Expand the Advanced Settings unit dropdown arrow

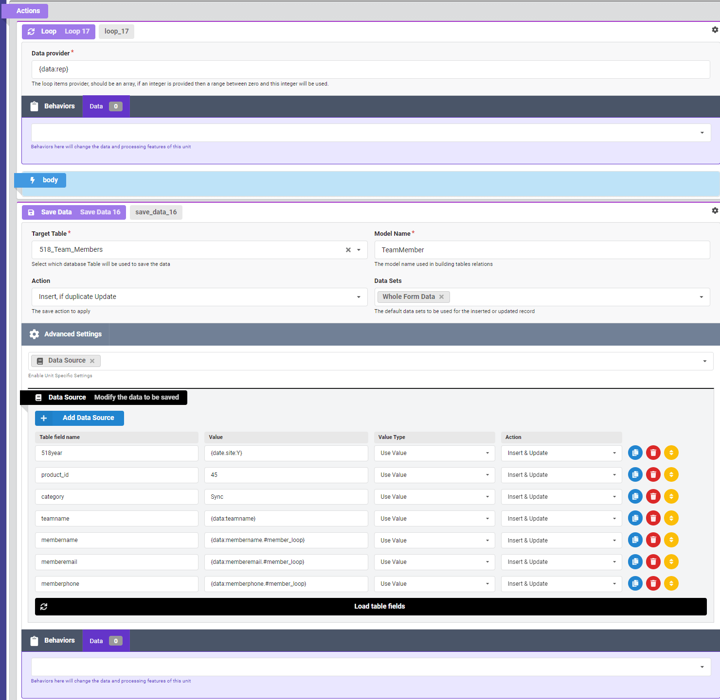click(705, 361)
